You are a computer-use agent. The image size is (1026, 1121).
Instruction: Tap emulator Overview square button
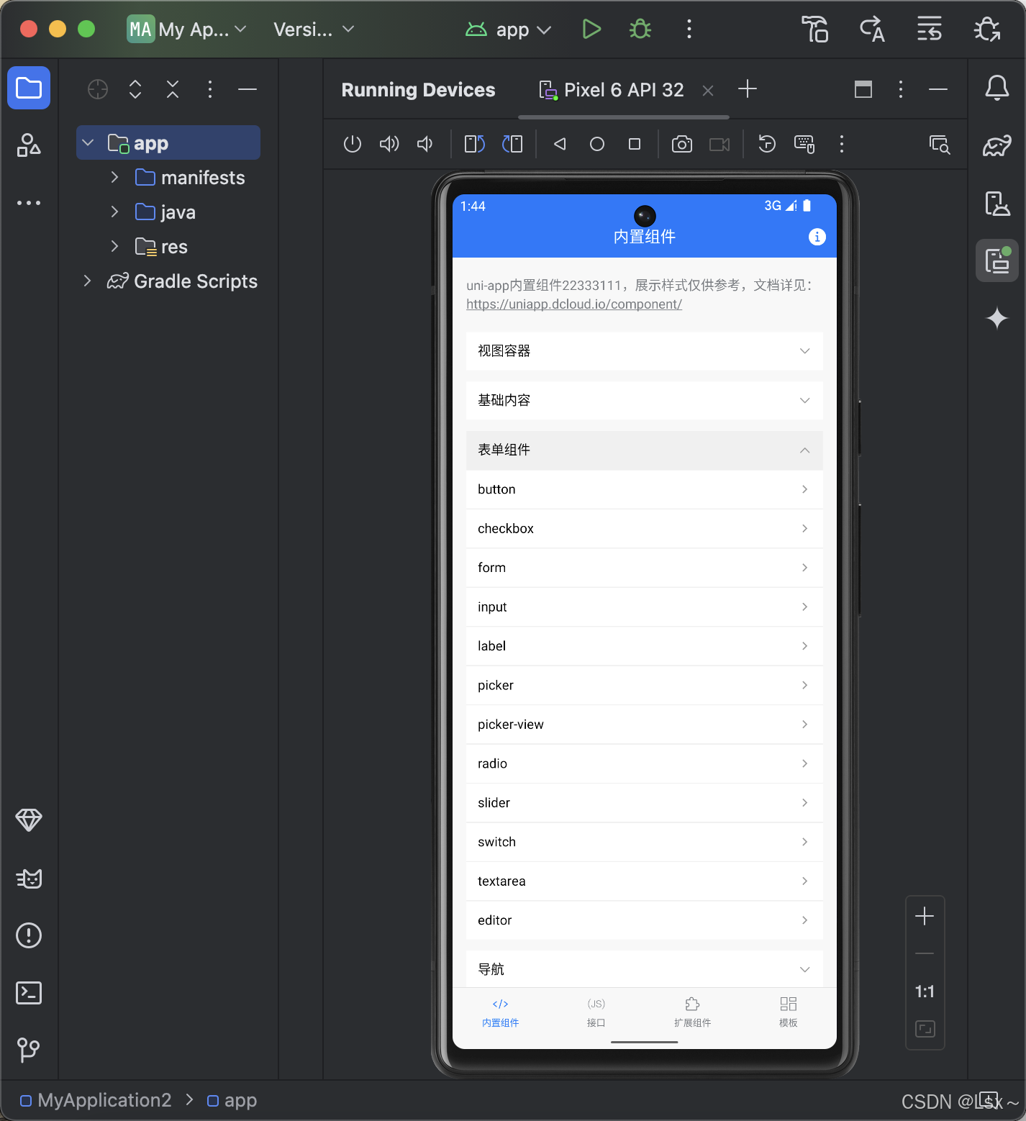(x=635, y=145)
